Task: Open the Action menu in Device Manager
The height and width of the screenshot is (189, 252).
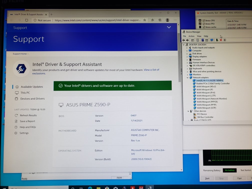Action: tap(191, 36)
